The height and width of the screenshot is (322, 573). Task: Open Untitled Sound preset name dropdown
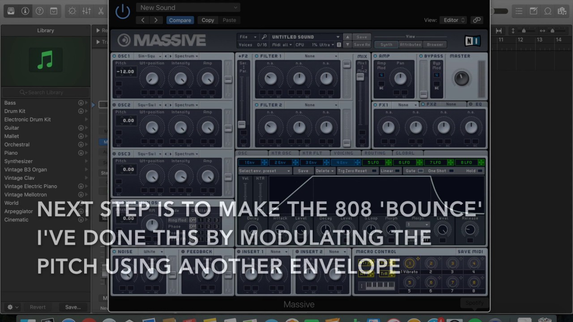point(306,37)
